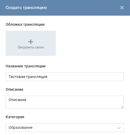Click the blue dialog header bar
Viewport: 130px width, 135px height.
tap(65, 8)
